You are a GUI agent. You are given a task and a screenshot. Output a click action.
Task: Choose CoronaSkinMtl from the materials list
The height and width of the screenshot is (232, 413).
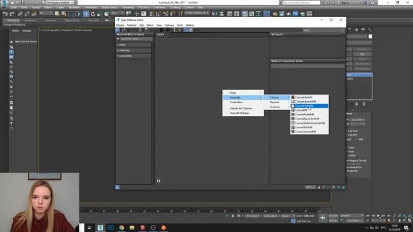coord(310,127)
